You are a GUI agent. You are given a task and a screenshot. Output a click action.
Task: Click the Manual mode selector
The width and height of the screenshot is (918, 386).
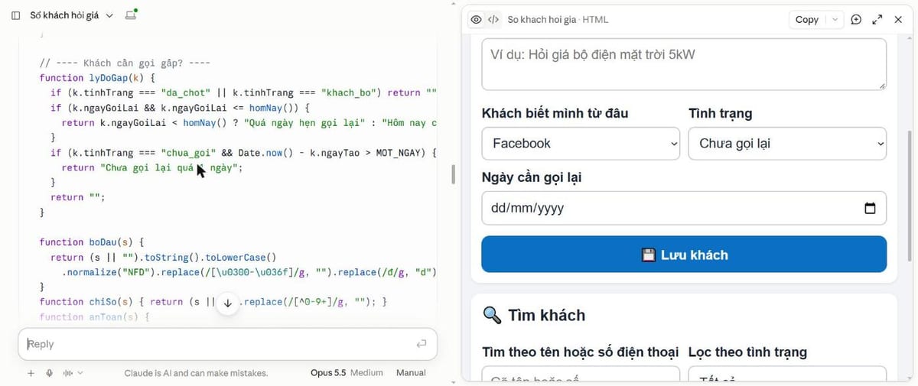pos(411,373)
